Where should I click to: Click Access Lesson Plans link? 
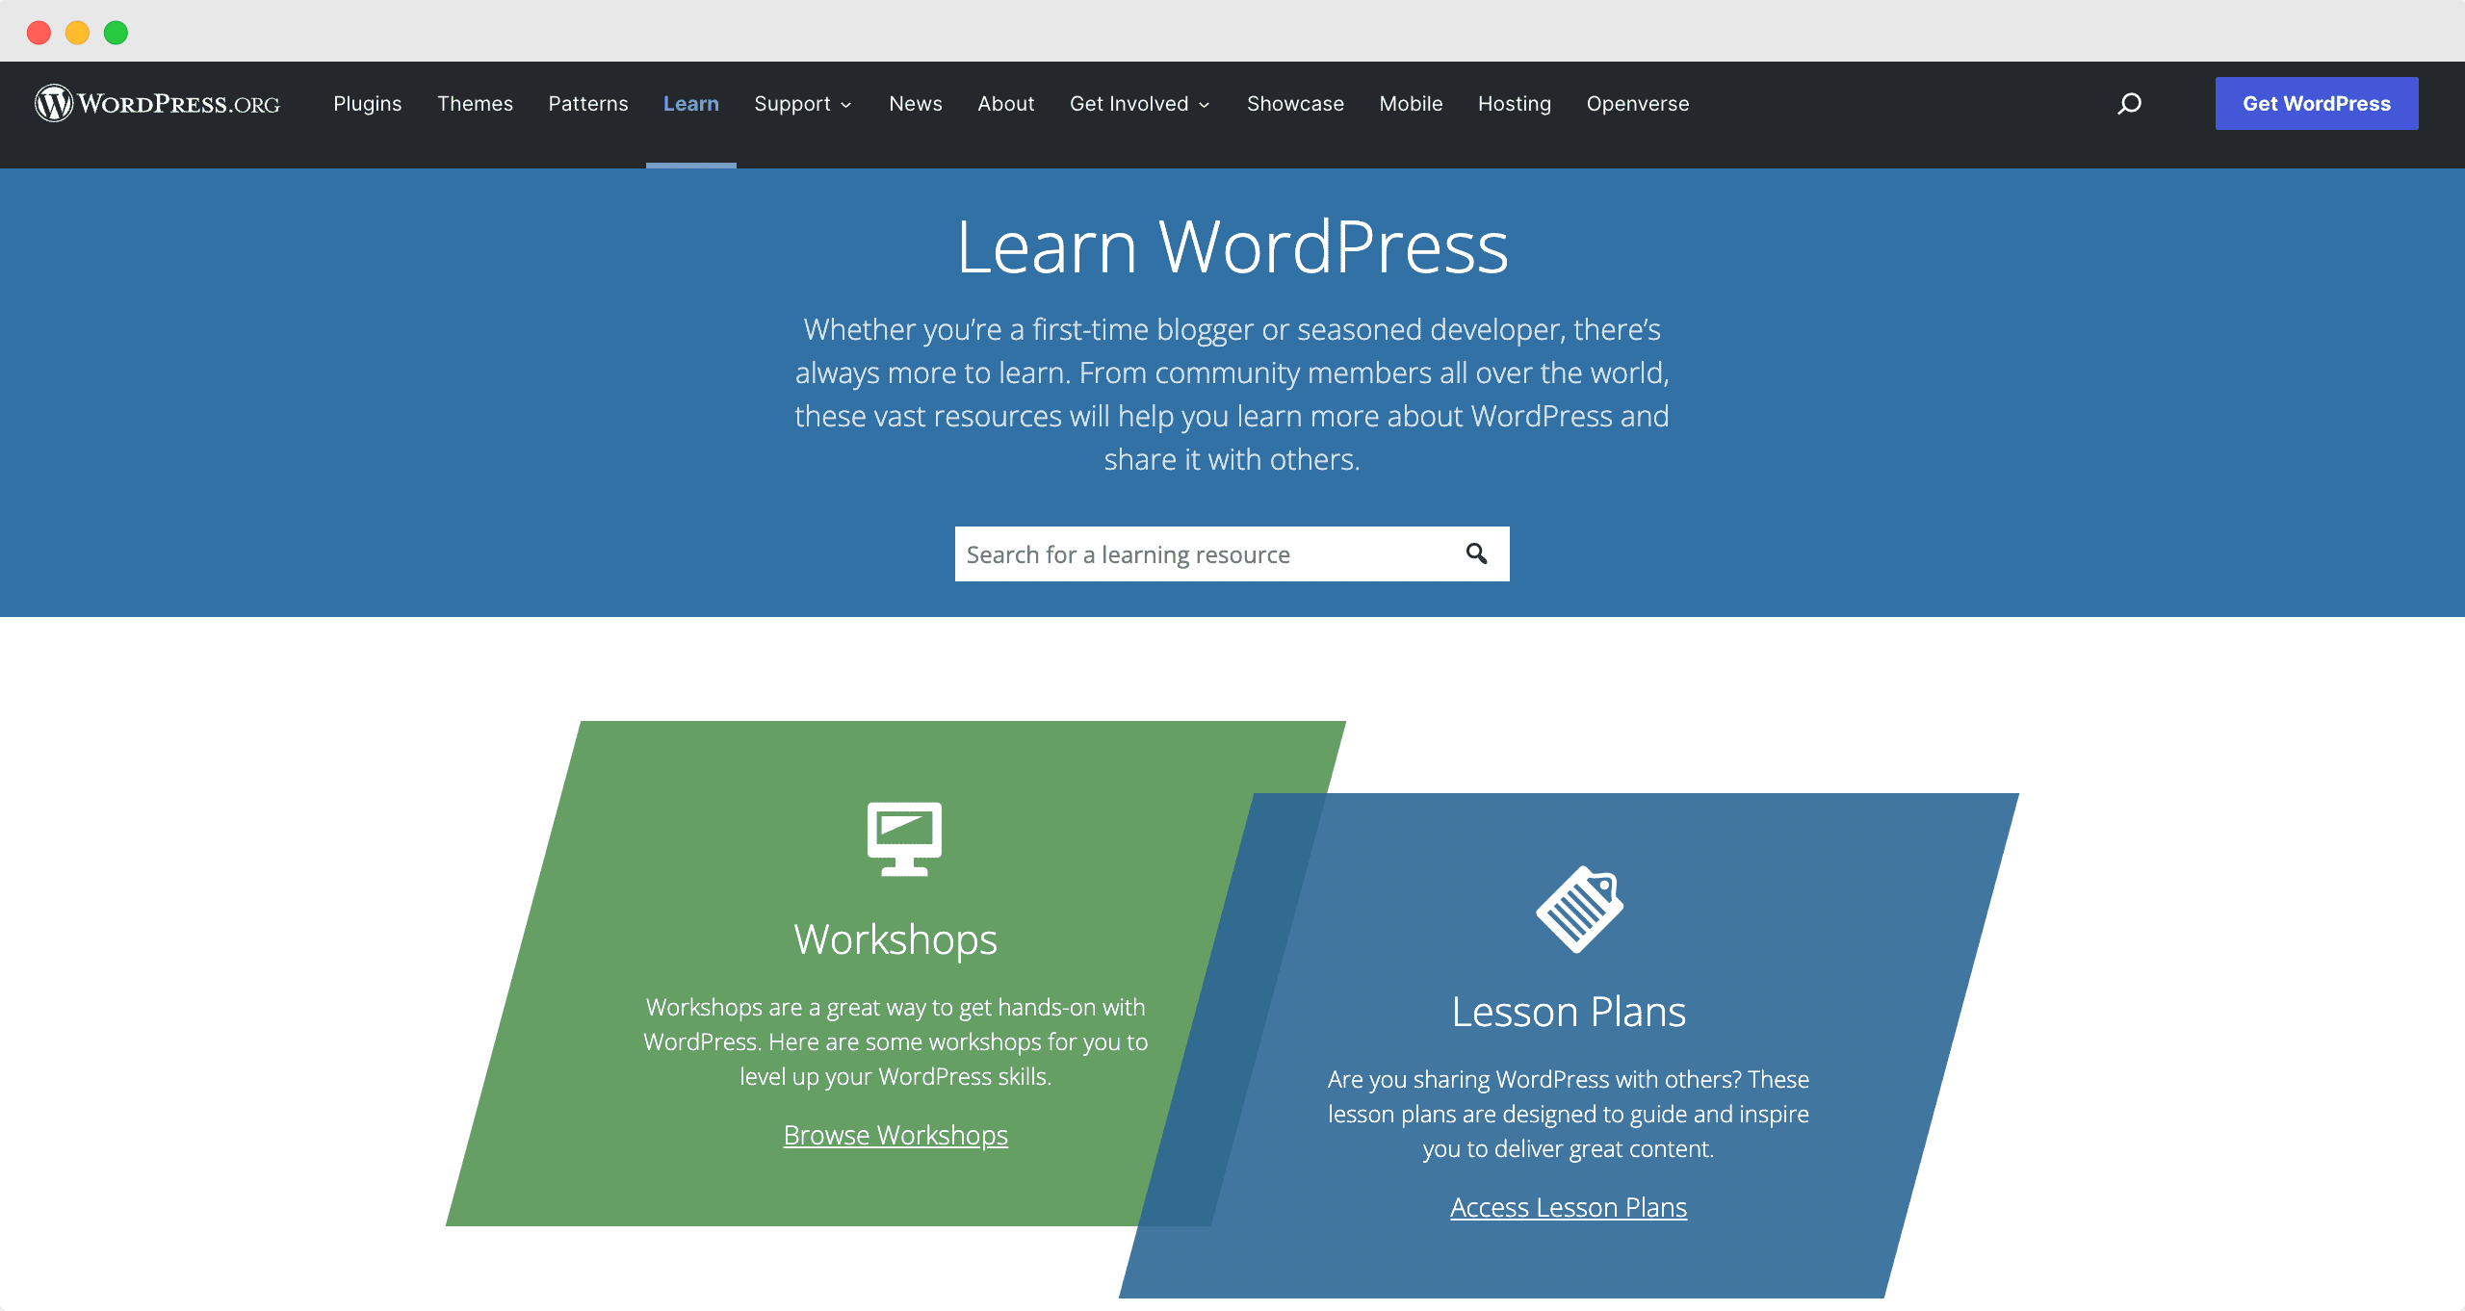coord(1569,1207)
